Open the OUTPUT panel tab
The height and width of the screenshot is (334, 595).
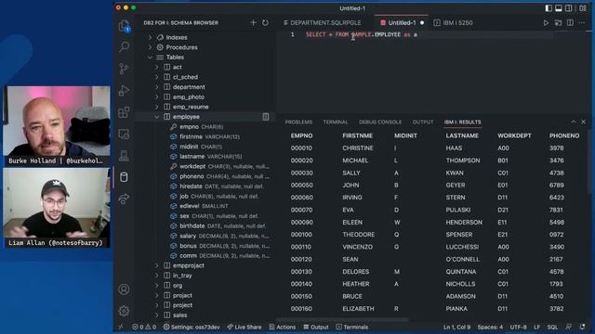[423, 122]
